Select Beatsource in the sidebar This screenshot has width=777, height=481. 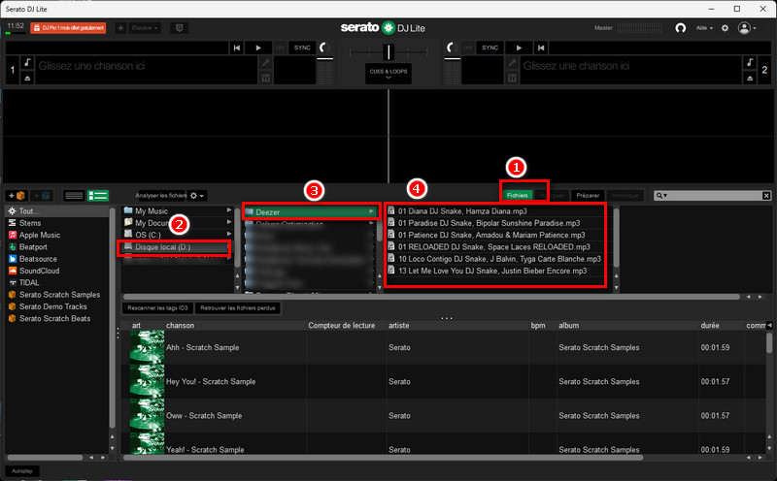pos(57,259)
